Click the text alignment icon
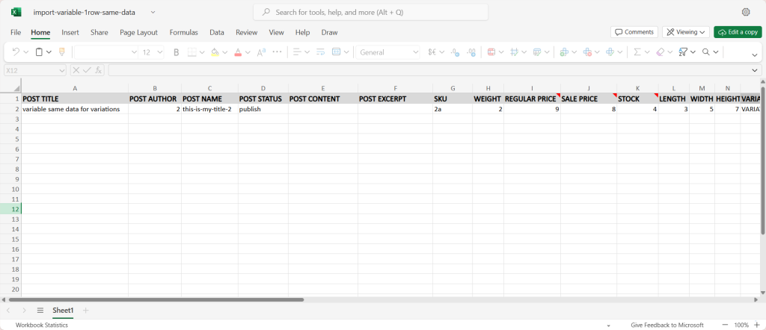This screenshot has height=330, width=766. (x=296, y=52)
